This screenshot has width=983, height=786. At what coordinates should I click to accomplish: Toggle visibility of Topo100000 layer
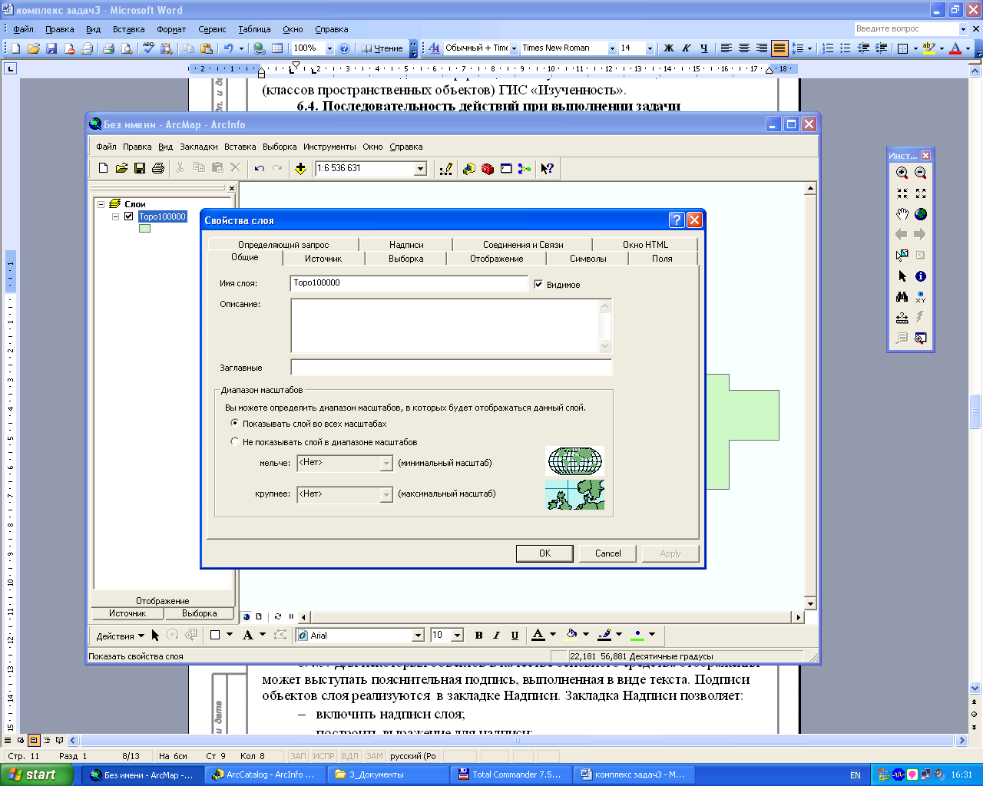tap(129, 216)
